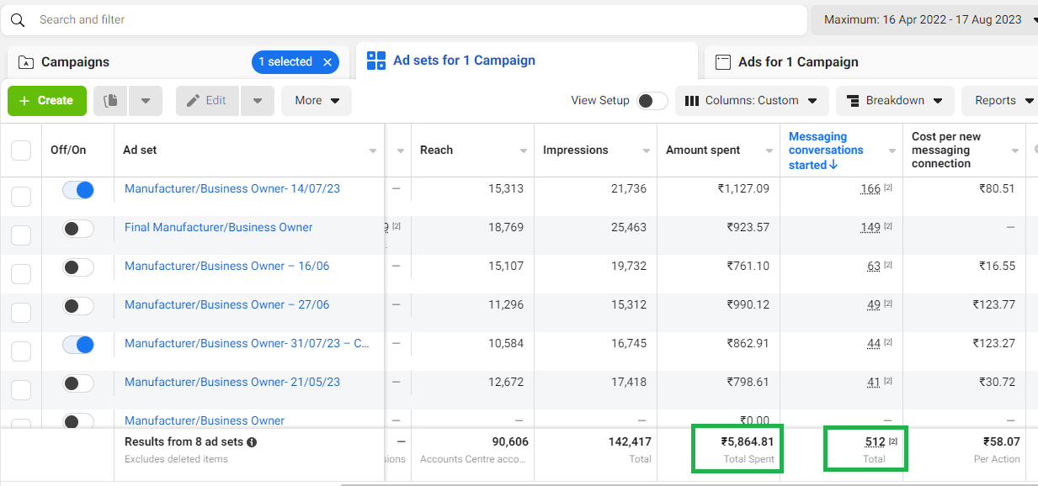Open the date range dropdown
This screenshot has height=486, width=1038.
tap(924, 19)
